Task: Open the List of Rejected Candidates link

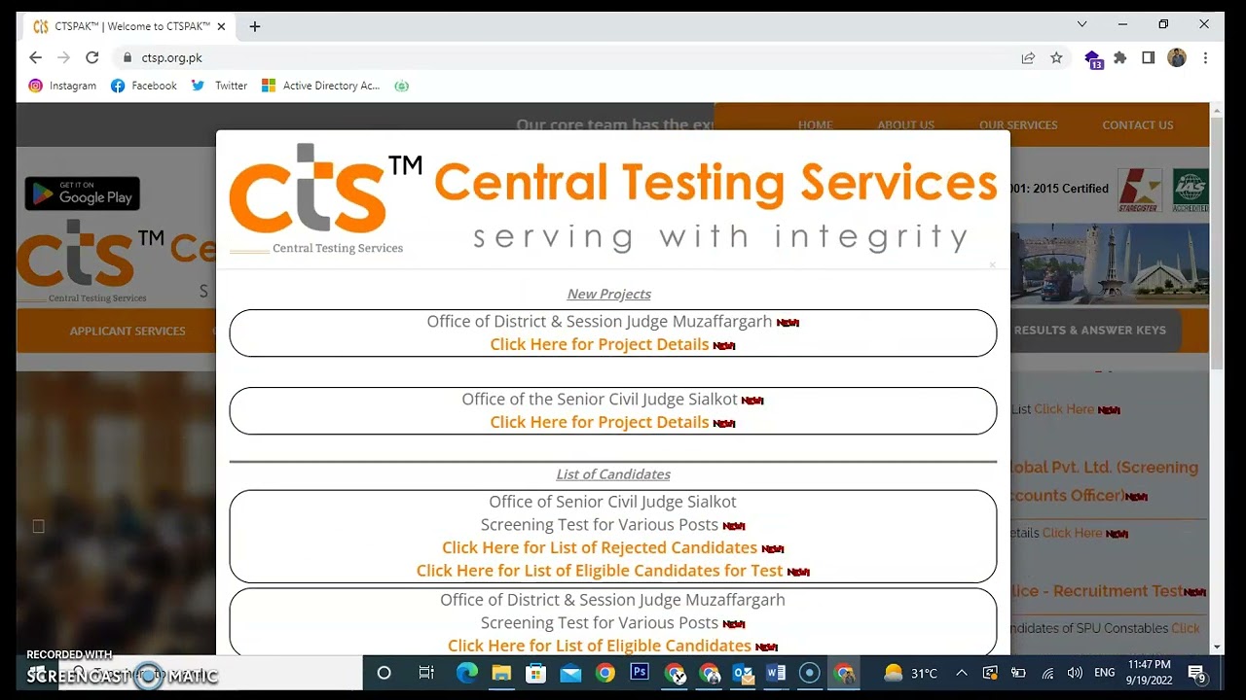Action: [x=600, y=547]
